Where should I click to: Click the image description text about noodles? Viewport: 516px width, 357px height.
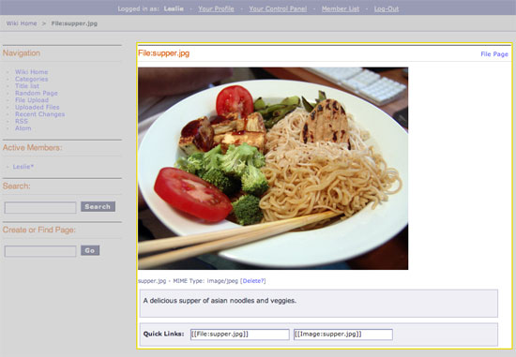click(220, 301)
